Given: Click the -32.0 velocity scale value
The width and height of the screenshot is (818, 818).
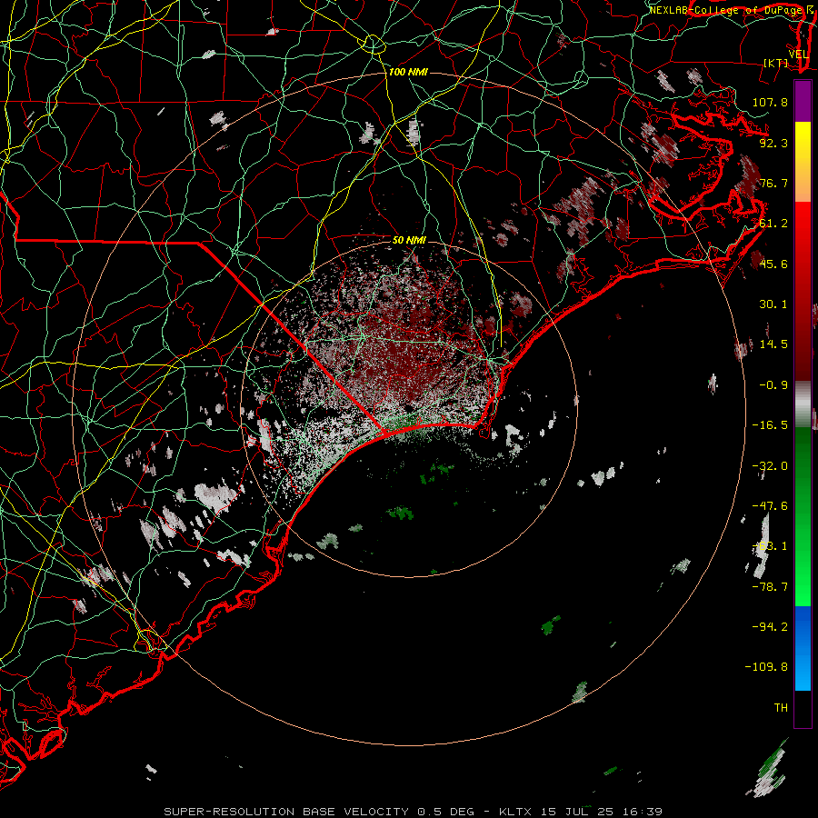Looking at the screenshot, I should [770, 466].
